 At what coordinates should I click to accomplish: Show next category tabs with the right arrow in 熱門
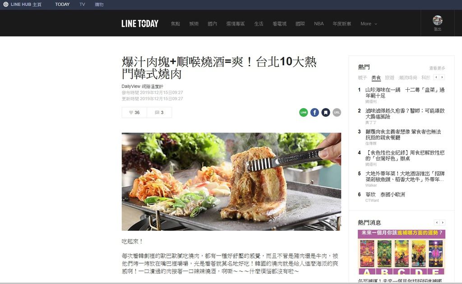[442, 77]
